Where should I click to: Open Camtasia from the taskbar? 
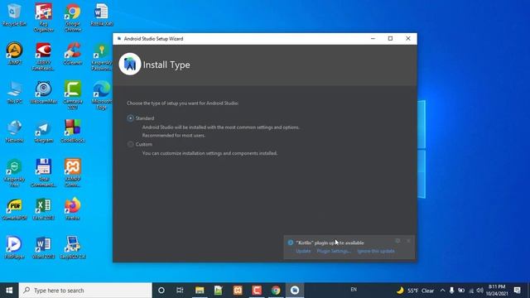pos(257,291)
